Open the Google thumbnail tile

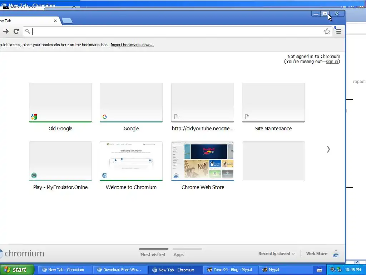[131, 102]
